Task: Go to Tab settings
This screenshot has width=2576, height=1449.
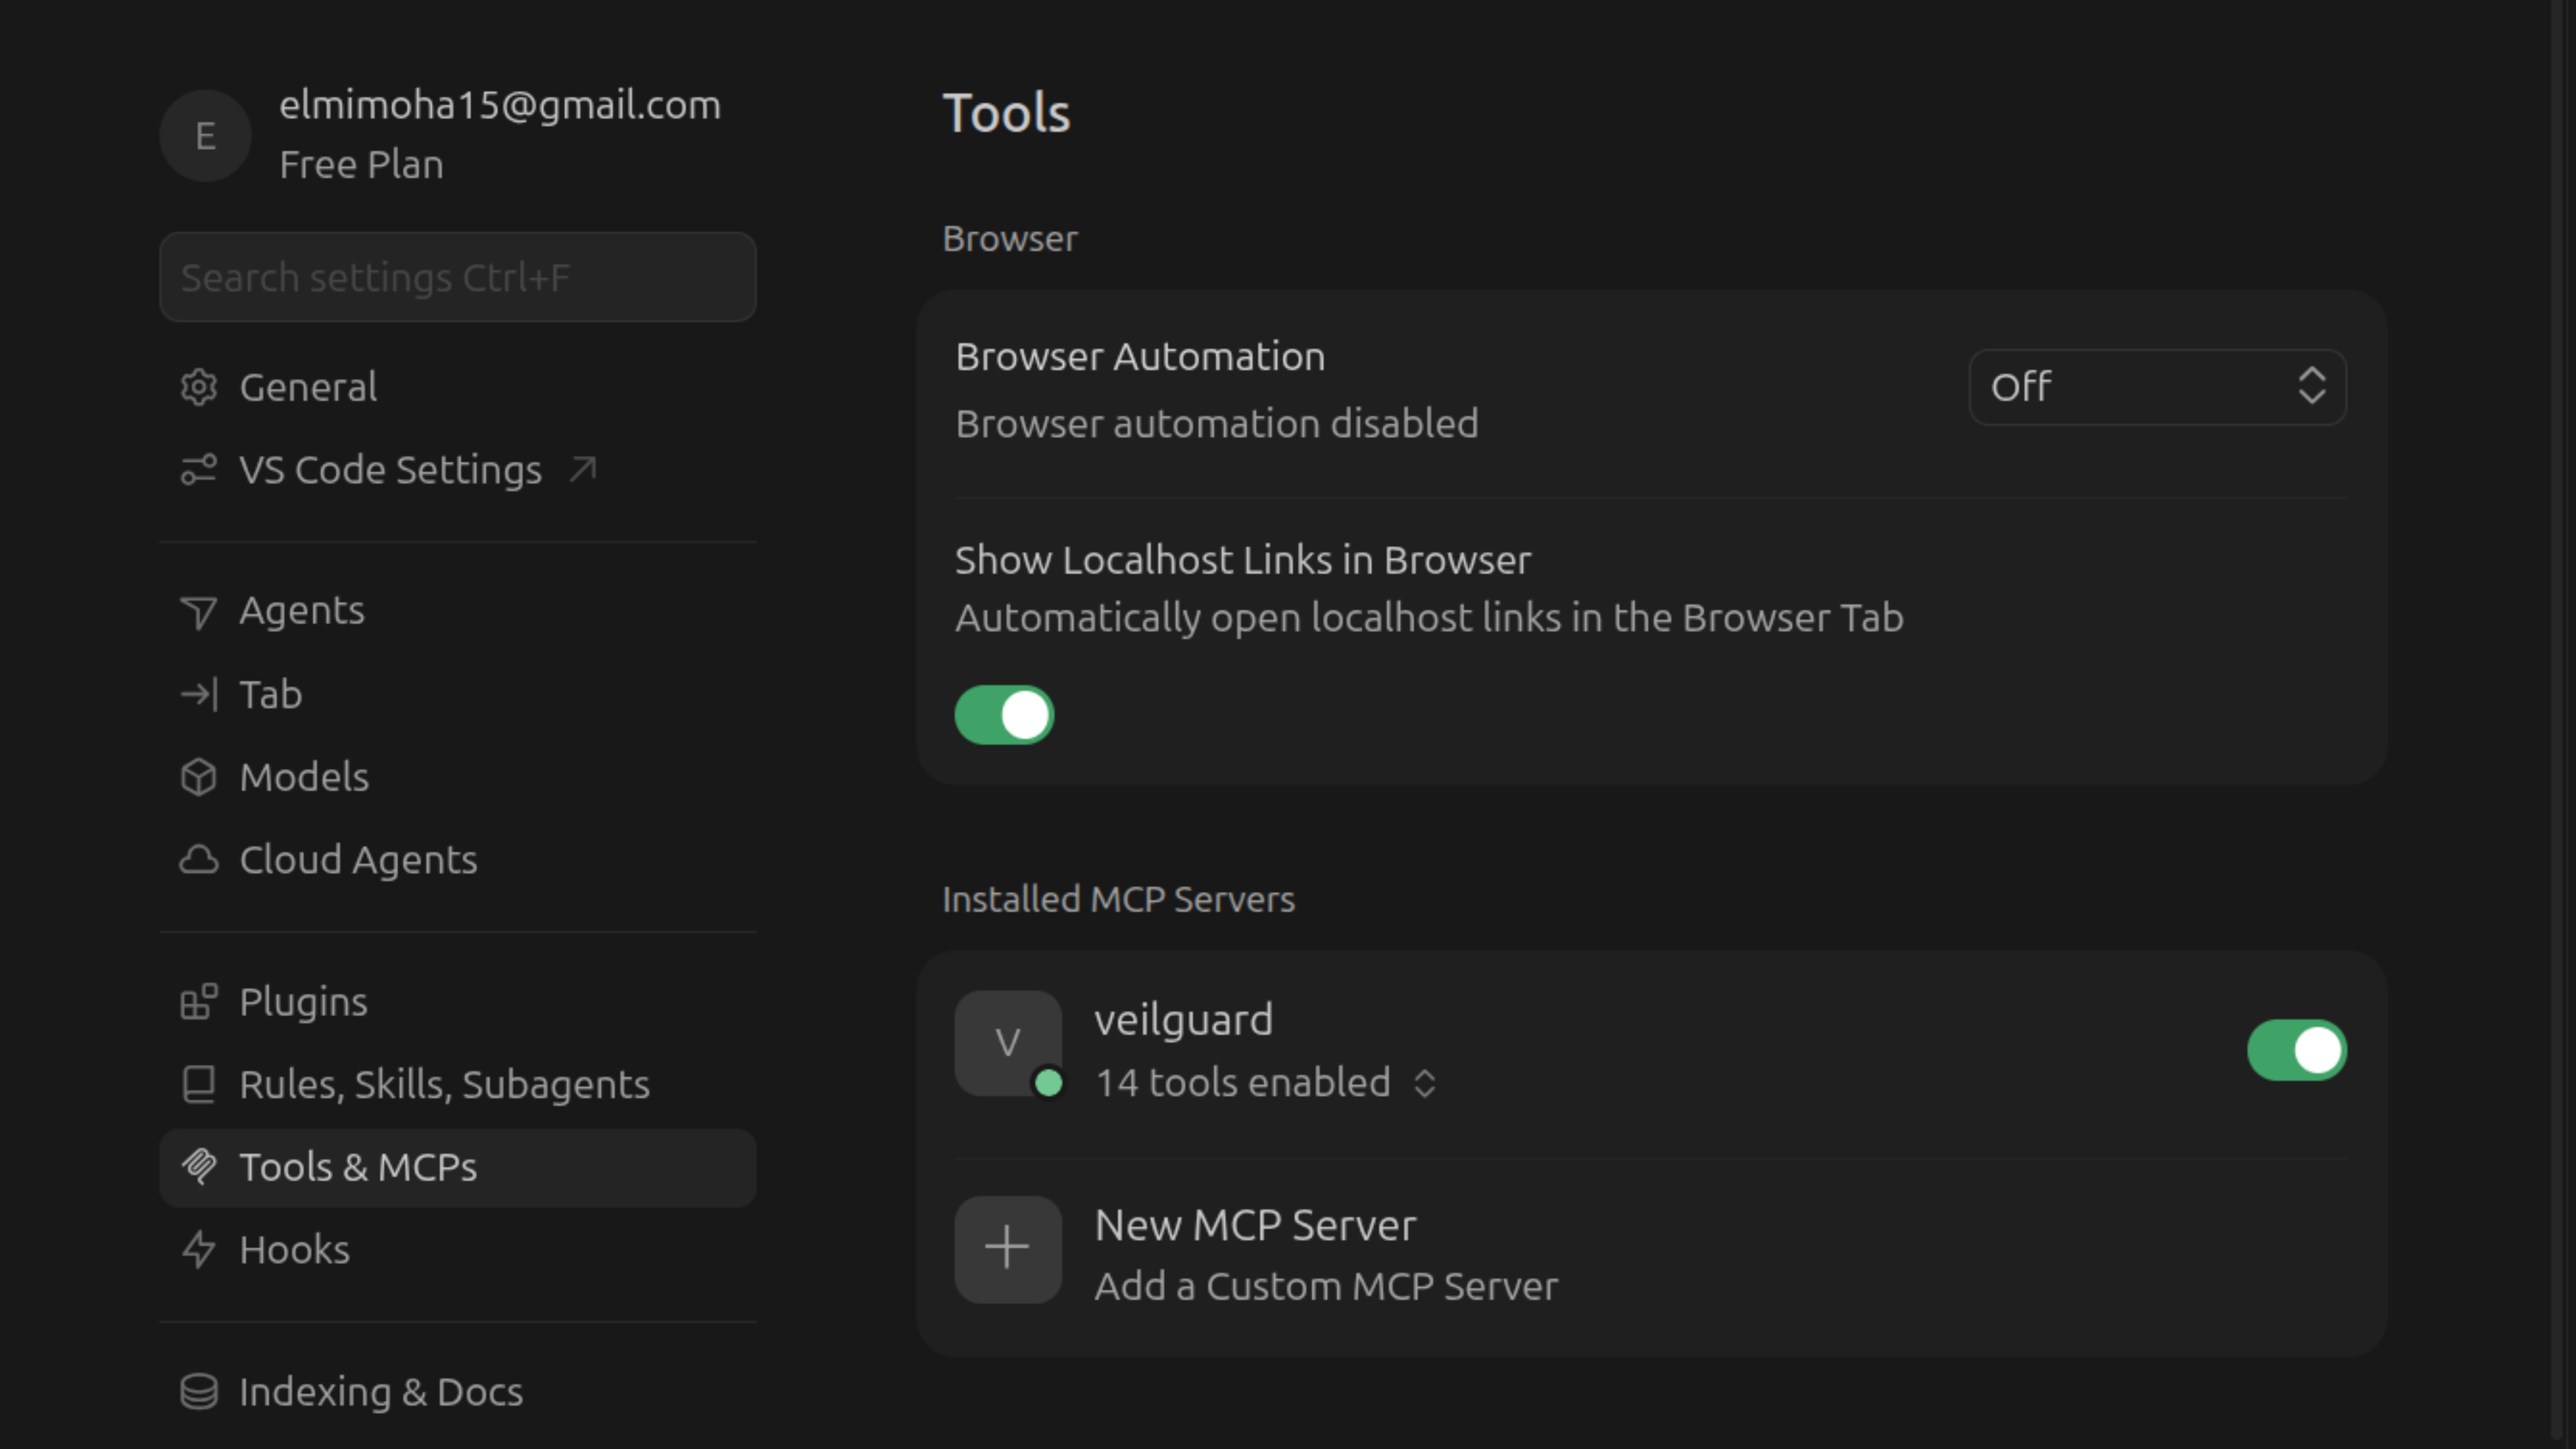Action: coord(458,694)
